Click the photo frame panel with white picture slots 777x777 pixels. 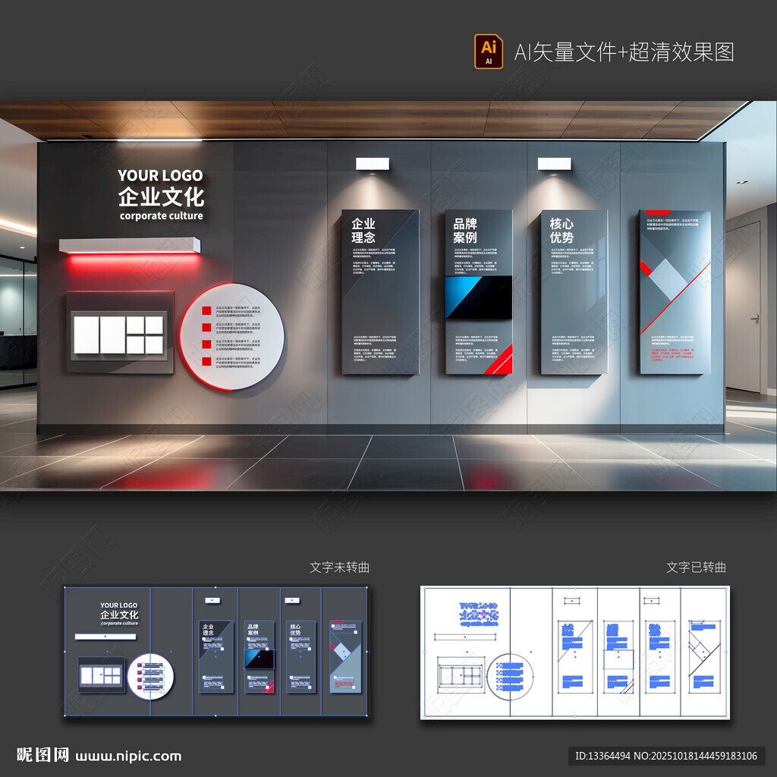[120, 332]
